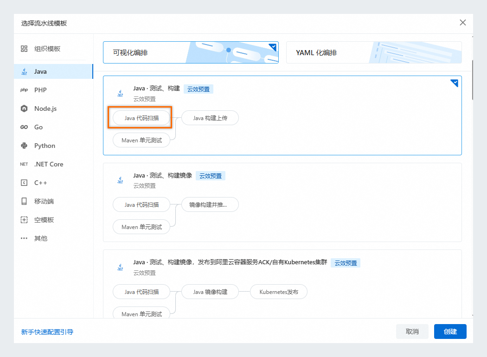This screenshot has height=357, width=487.
Task: Select the Python category
Action: coord(53,146)
